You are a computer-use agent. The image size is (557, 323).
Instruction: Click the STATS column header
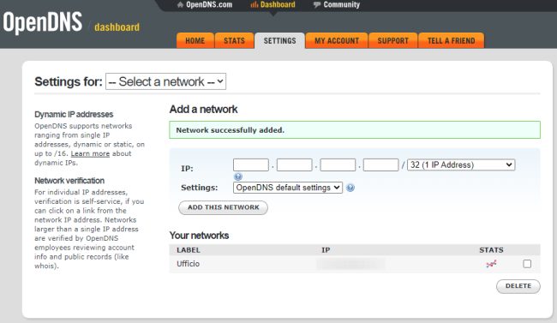pos(491,250)
